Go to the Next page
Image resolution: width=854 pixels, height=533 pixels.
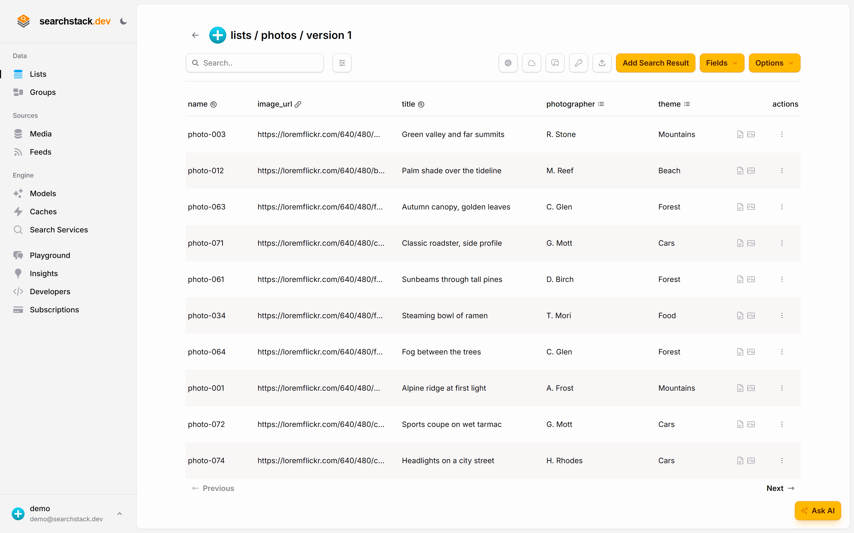[780, 488]
